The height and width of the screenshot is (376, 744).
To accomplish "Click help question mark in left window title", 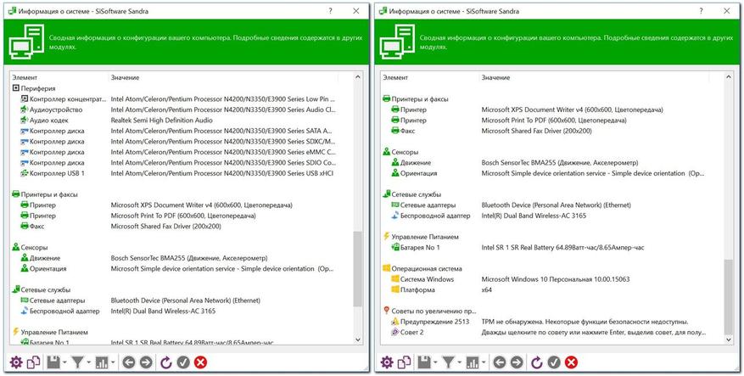I will click(330, 11).
